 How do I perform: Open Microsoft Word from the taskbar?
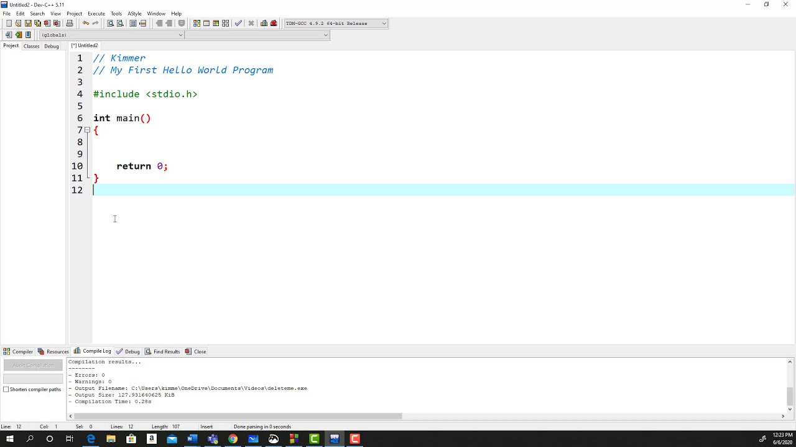coord(192,439)
